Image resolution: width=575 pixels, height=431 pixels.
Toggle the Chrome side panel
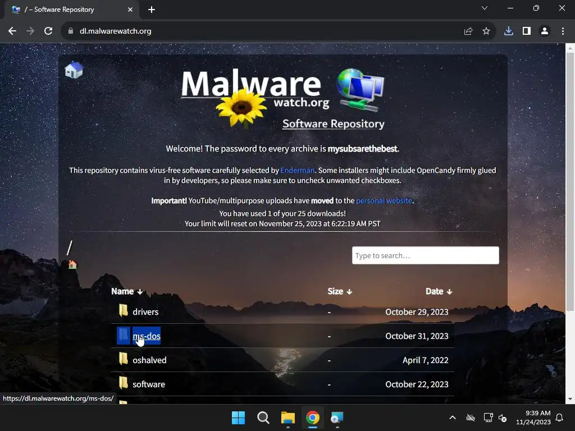(x=526, y=31)
